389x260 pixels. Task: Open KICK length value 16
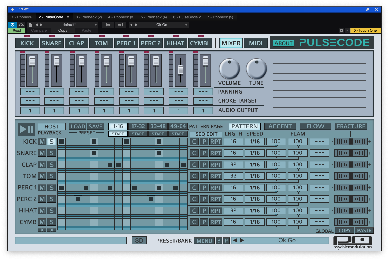click(233, 142)
